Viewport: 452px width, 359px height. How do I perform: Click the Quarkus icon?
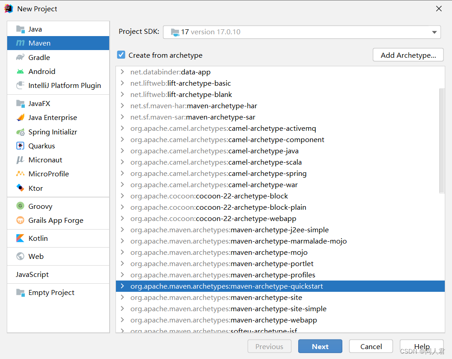coord(20,146)
